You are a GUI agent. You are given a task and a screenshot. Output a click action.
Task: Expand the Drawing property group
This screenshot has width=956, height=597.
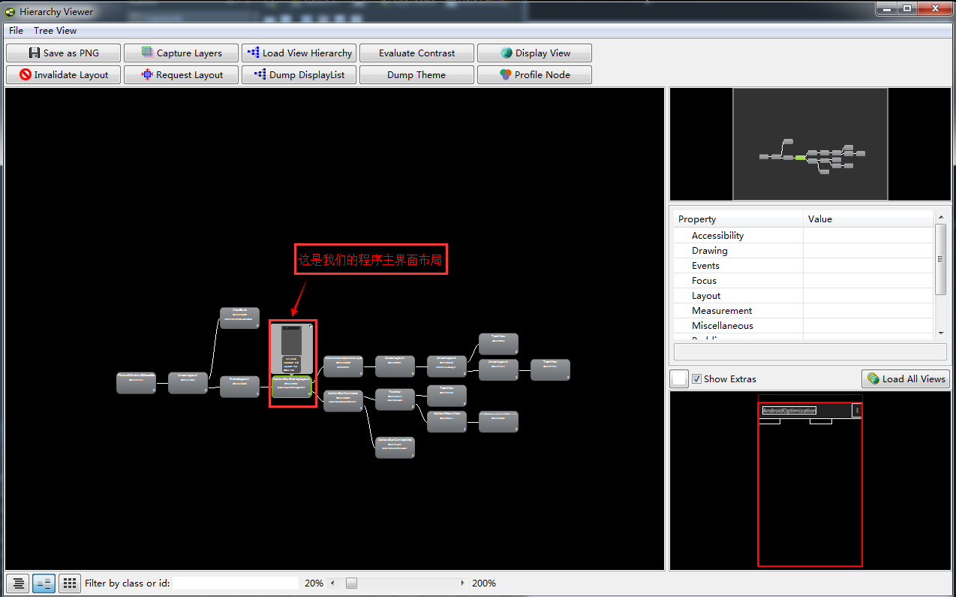pos(709,251)
